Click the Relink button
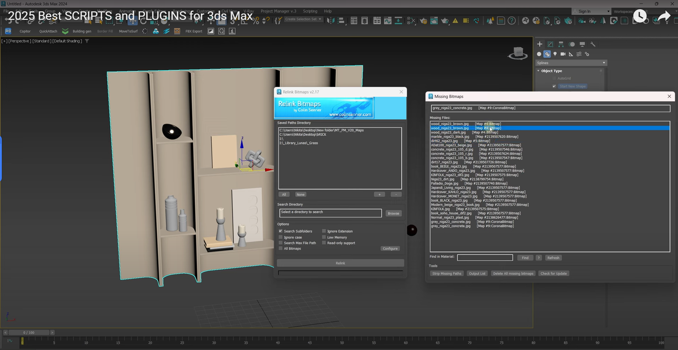 coord(340,263)
